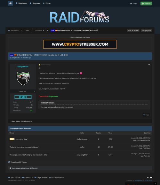Screen dimensions: 160x185
Task: Click the MEMBER badge
Action: coord(23,97)
